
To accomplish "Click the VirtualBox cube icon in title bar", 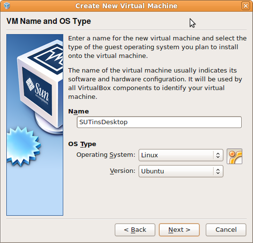I will [x=7, y=6].
